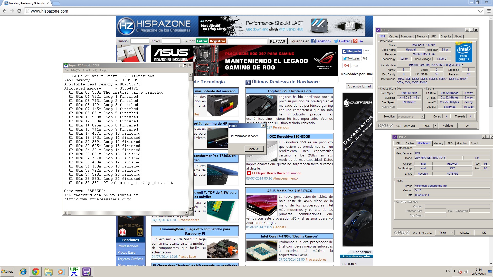
Task: Click the bookmark star icon
Action: click(x=480, y=11)
